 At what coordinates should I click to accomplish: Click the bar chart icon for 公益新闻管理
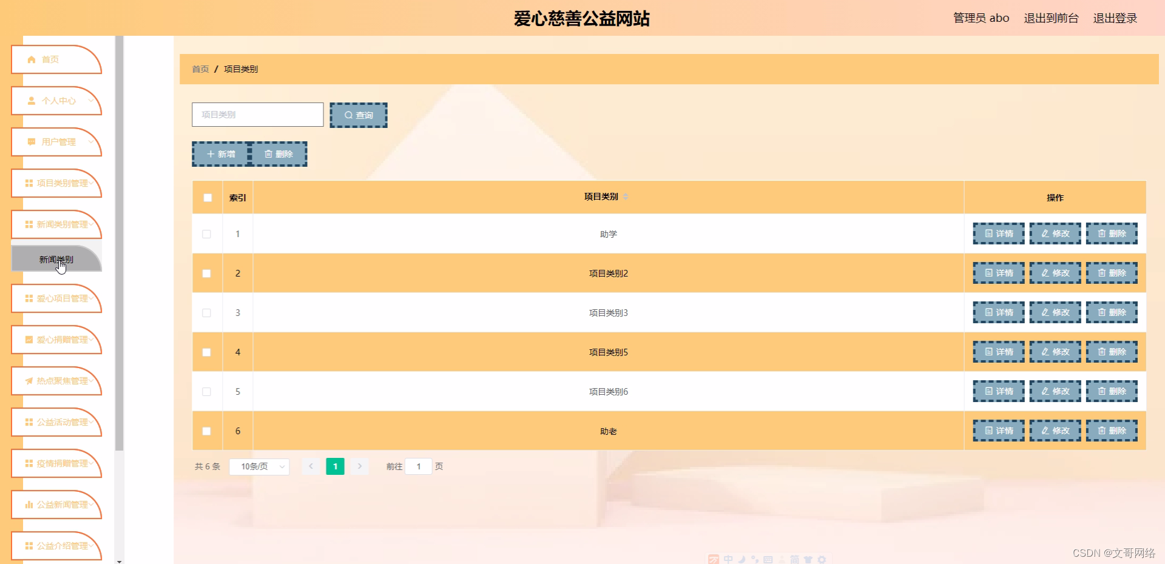tap(29, 505)
